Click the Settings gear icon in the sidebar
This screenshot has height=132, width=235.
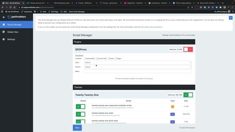coord(4,39)
